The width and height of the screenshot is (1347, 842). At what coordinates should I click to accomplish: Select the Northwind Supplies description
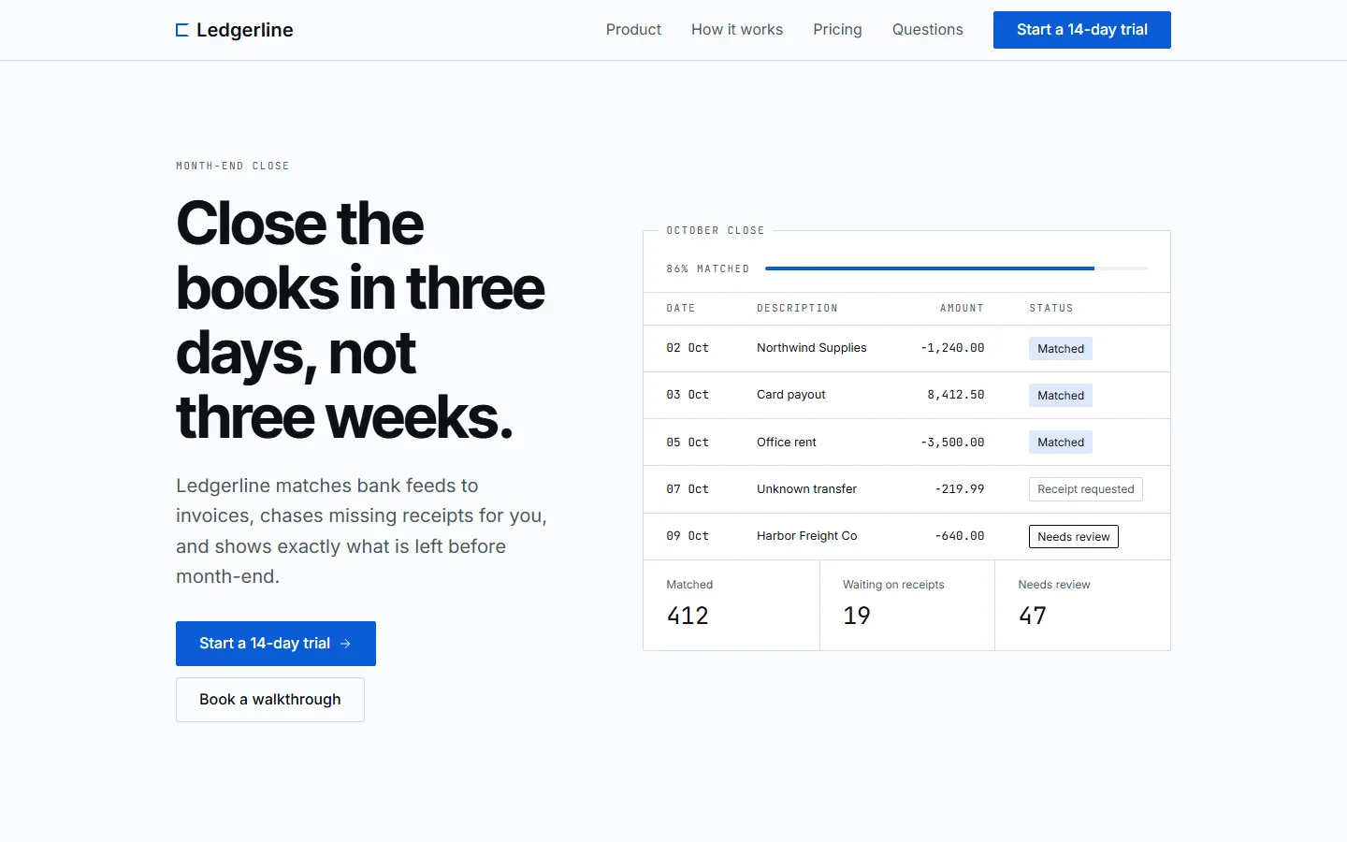click(x=812, y=348)
